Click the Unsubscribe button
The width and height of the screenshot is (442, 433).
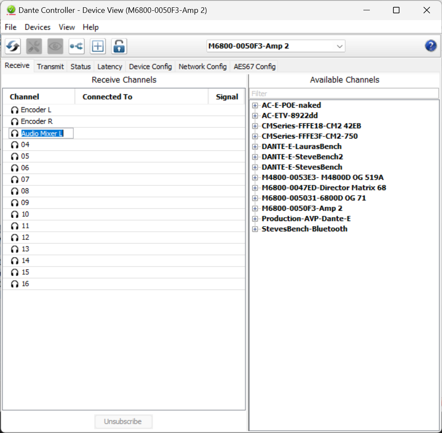[x=123, y=421]
